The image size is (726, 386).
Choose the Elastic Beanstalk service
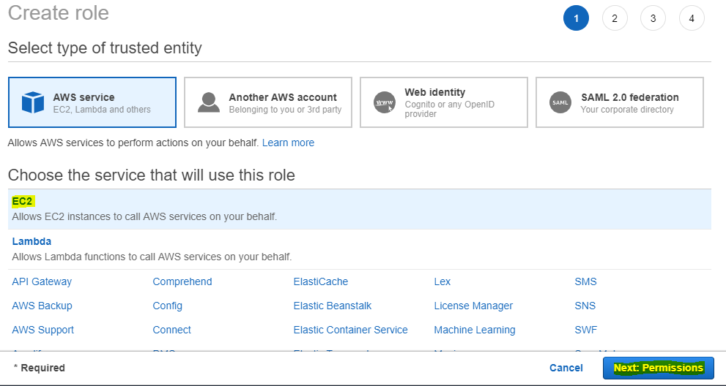click(x=333, y=306)
